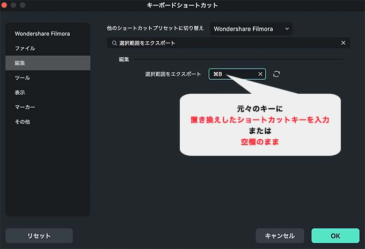The width and height of the screenshot is (365, 249).
Task: Open the Wondershare Filmora preset dropdown
Action: (251, 29)
